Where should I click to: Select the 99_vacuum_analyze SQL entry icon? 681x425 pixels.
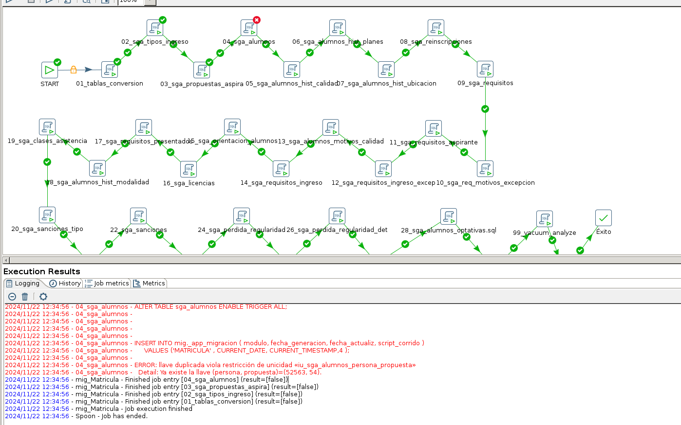(x=545, y=219)
